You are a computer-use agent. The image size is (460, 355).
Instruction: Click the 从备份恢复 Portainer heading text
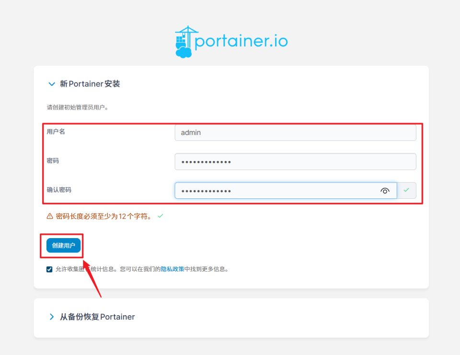[97, 317]
